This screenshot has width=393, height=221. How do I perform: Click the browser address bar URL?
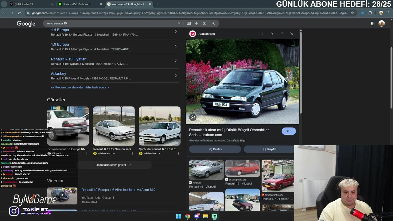click(x=190, y=13)
